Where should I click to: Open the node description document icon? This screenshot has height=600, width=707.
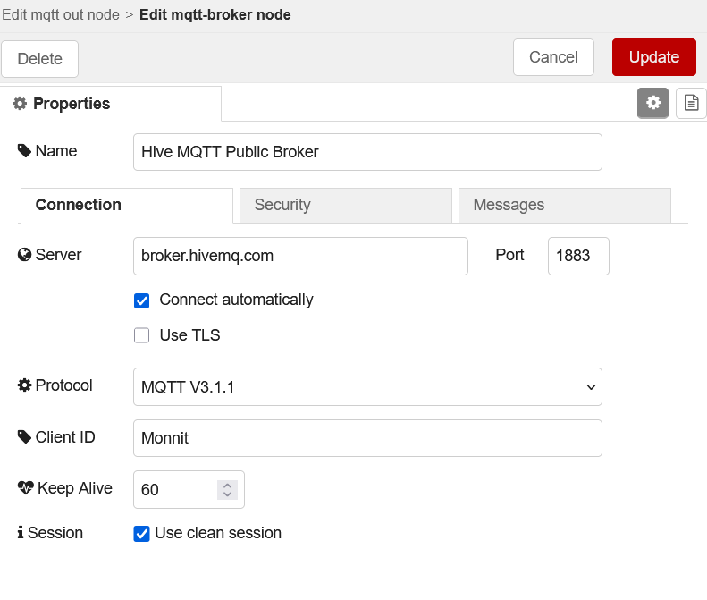coord(691,103)
